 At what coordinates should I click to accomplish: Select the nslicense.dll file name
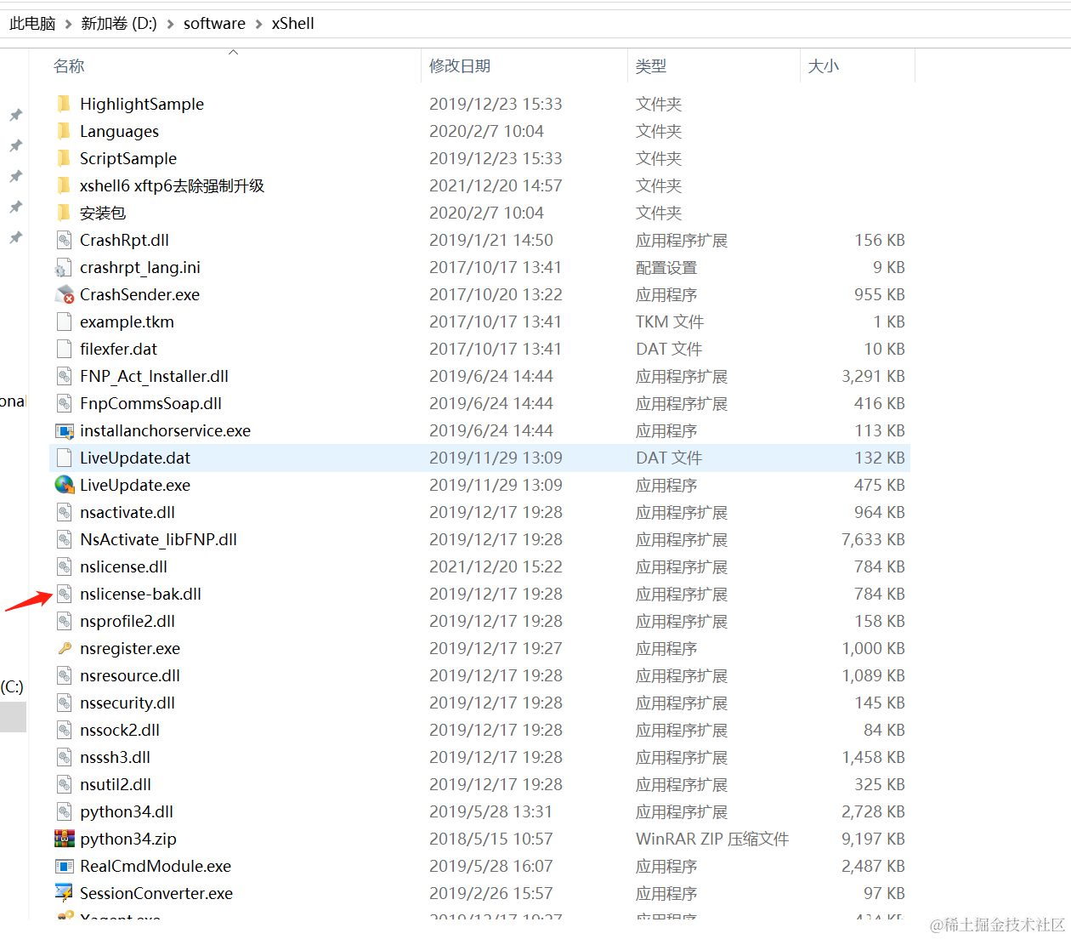click(123, 566)
